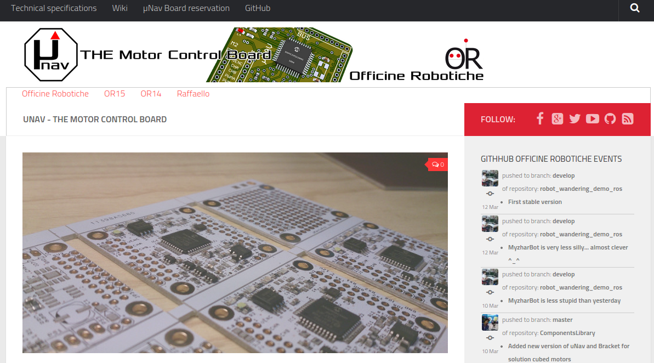654x363 pixels.
Task: Open the Twitter follow icon
Action: (575, 119)
